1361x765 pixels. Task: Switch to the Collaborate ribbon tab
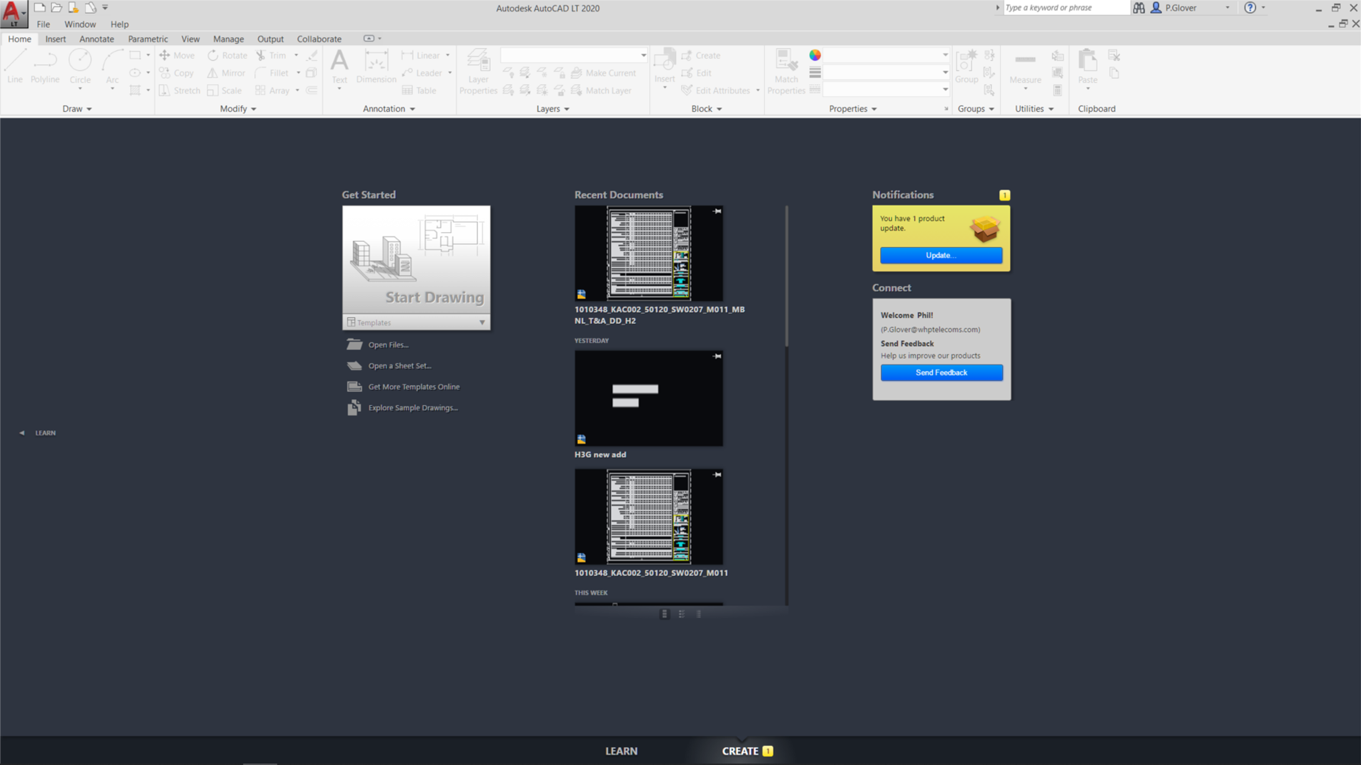click(x=319, y=39)
